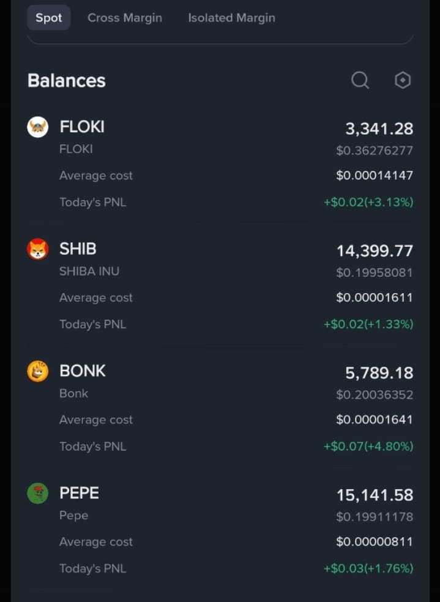The height and width of the screenshot is (602, 440).
Task: Tap PEPE balance amount 15,141.58
Action: 375,495
